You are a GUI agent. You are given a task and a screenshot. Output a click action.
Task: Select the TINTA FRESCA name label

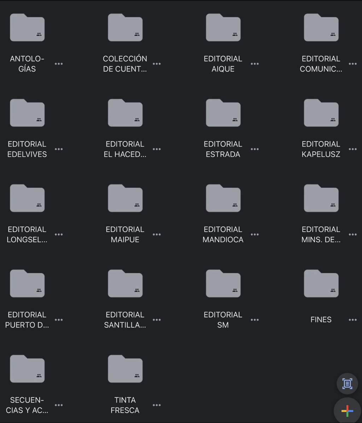tap(125, 405)
